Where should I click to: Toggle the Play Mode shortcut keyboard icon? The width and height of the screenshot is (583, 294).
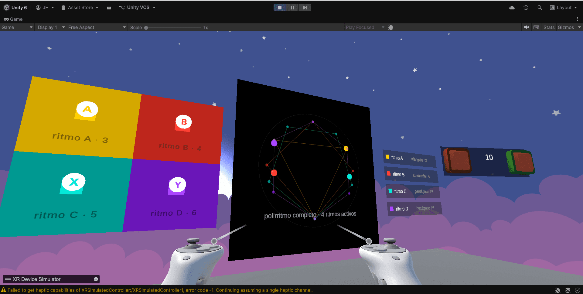pyautogui.click(x=536, y=27)
